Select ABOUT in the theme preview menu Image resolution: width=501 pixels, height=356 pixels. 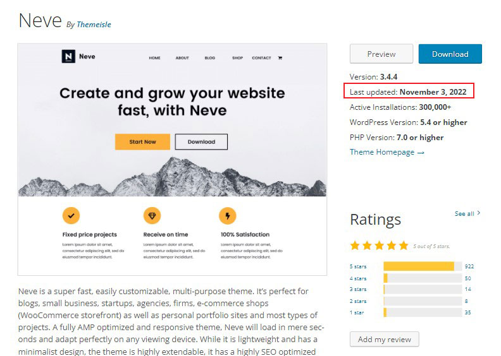coord(182,58)
